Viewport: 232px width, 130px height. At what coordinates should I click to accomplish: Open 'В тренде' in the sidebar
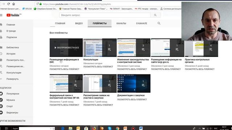(x=11, y=31)
